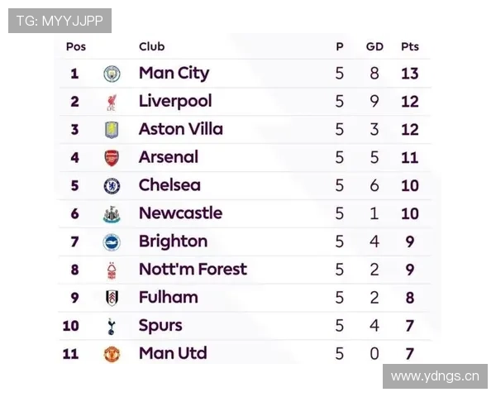The width and height of the screenshot is (496, 397).
Task: Click the Arsenal cannon crest
Action: tap(112, 158)
